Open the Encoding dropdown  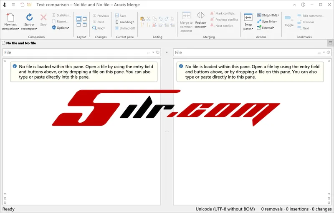click(x=124, y=22)
